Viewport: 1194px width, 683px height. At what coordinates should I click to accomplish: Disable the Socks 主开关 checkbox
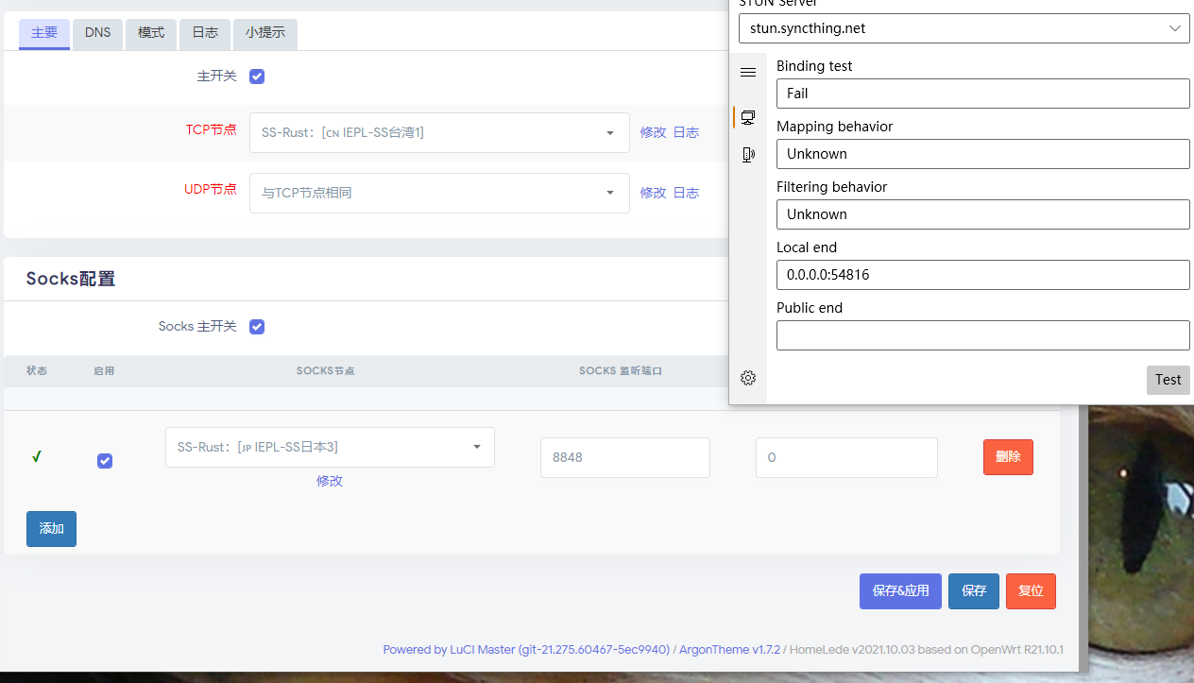tap(256, 326)
